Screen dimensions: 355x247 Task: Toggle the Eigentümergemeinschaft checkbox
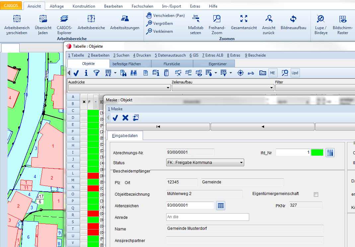[316, 194]
